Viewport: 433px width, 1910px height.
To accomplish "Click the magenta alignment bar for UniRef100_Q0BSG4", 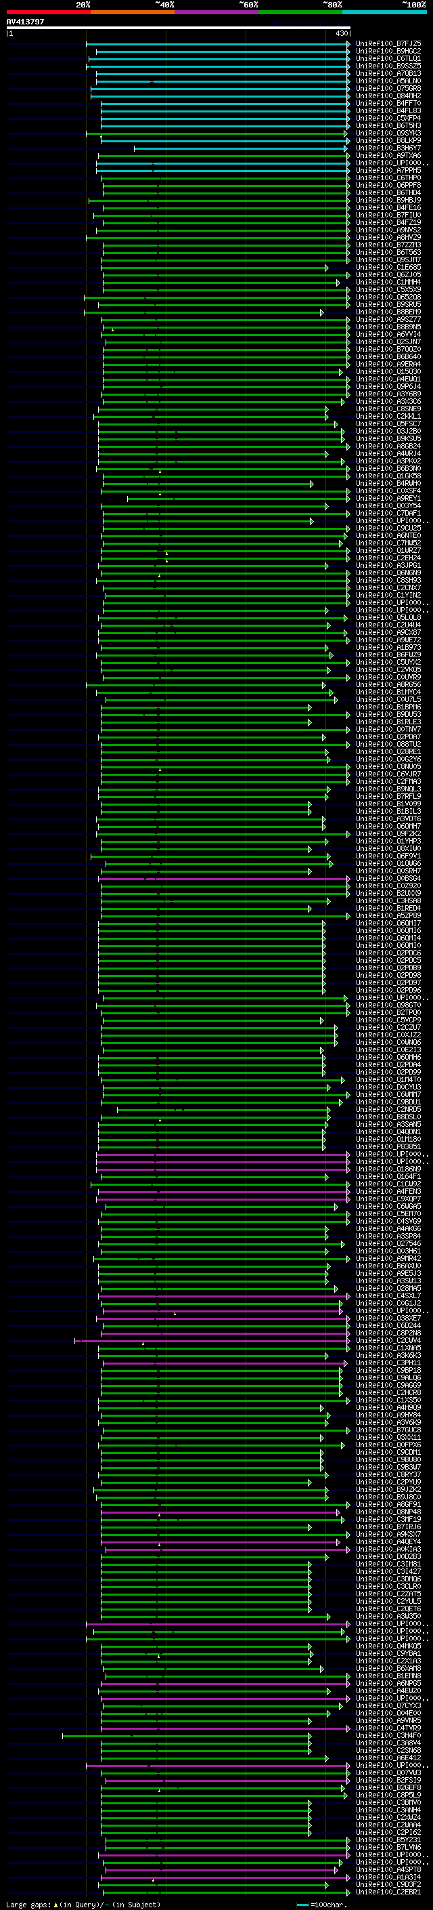I will click(224, 879).
